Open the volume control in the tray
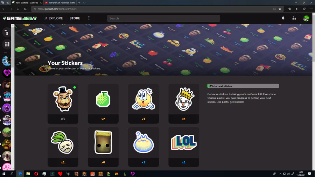The height and width of the screenshot is (177, 315). click(288, 174)
